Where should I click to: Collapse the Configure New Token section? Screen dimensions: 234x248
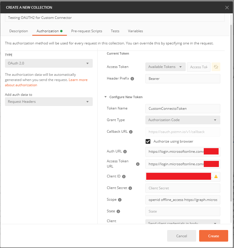click(x=106, y=97)
